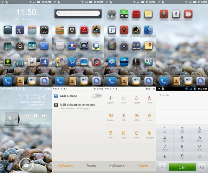Screen dimensions: 208x173
Task: Open the Gmail app
Action: point(60,46)
